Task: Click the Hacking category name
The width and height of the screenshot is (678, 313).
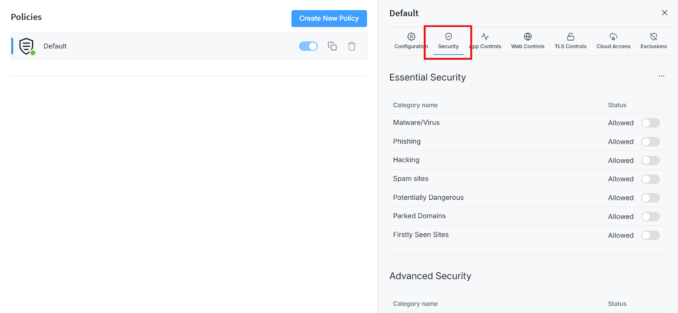Action: click(x=406, y=160)
